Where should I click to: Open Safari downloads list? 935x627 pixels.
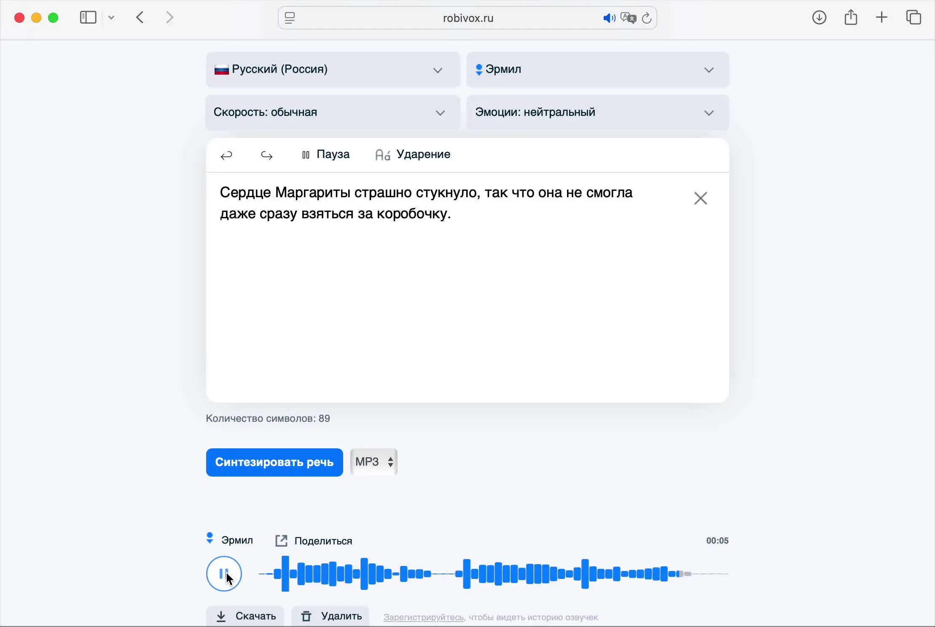[x=819, y=18]
